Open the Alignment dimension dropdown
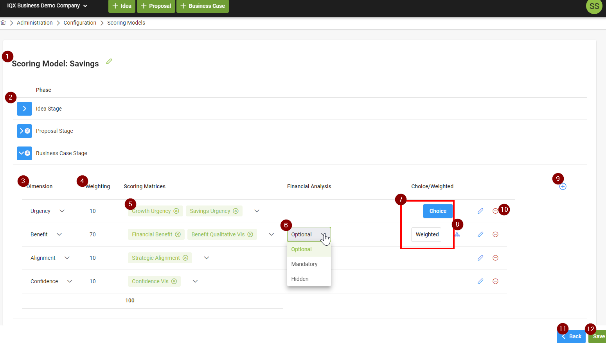The width and height of the screenshot is (606, 343). coord(67,258)
